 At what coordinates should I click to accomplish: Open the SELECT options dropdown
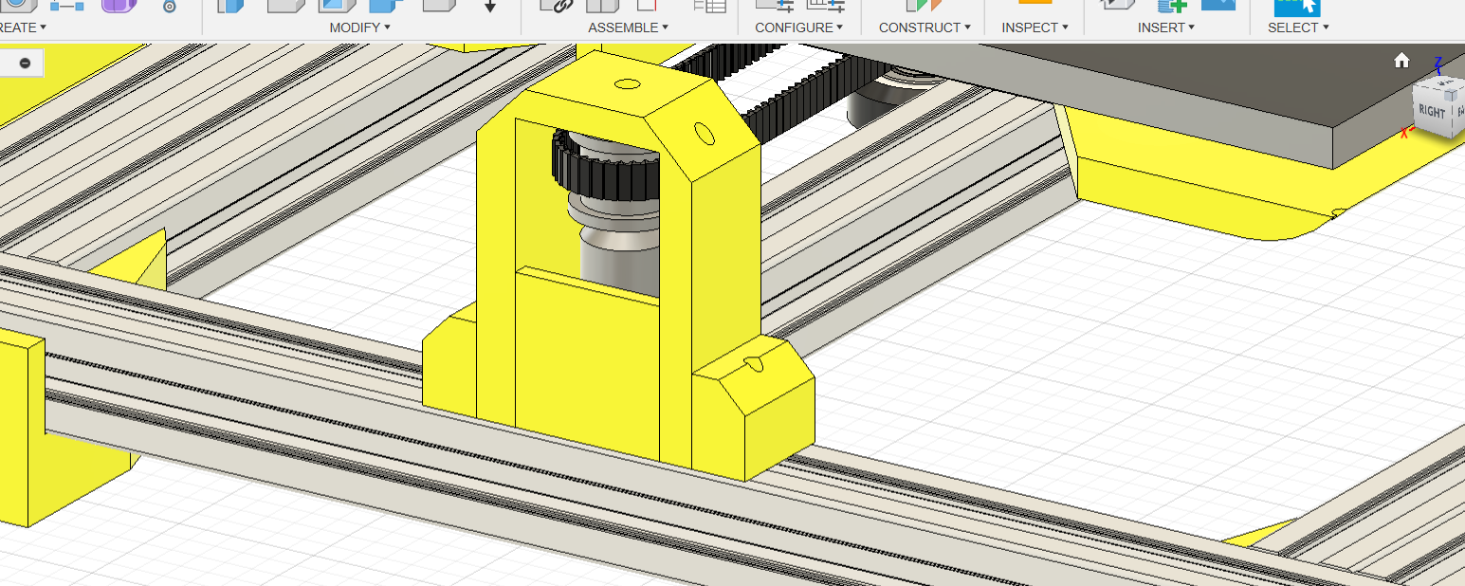1297,27
